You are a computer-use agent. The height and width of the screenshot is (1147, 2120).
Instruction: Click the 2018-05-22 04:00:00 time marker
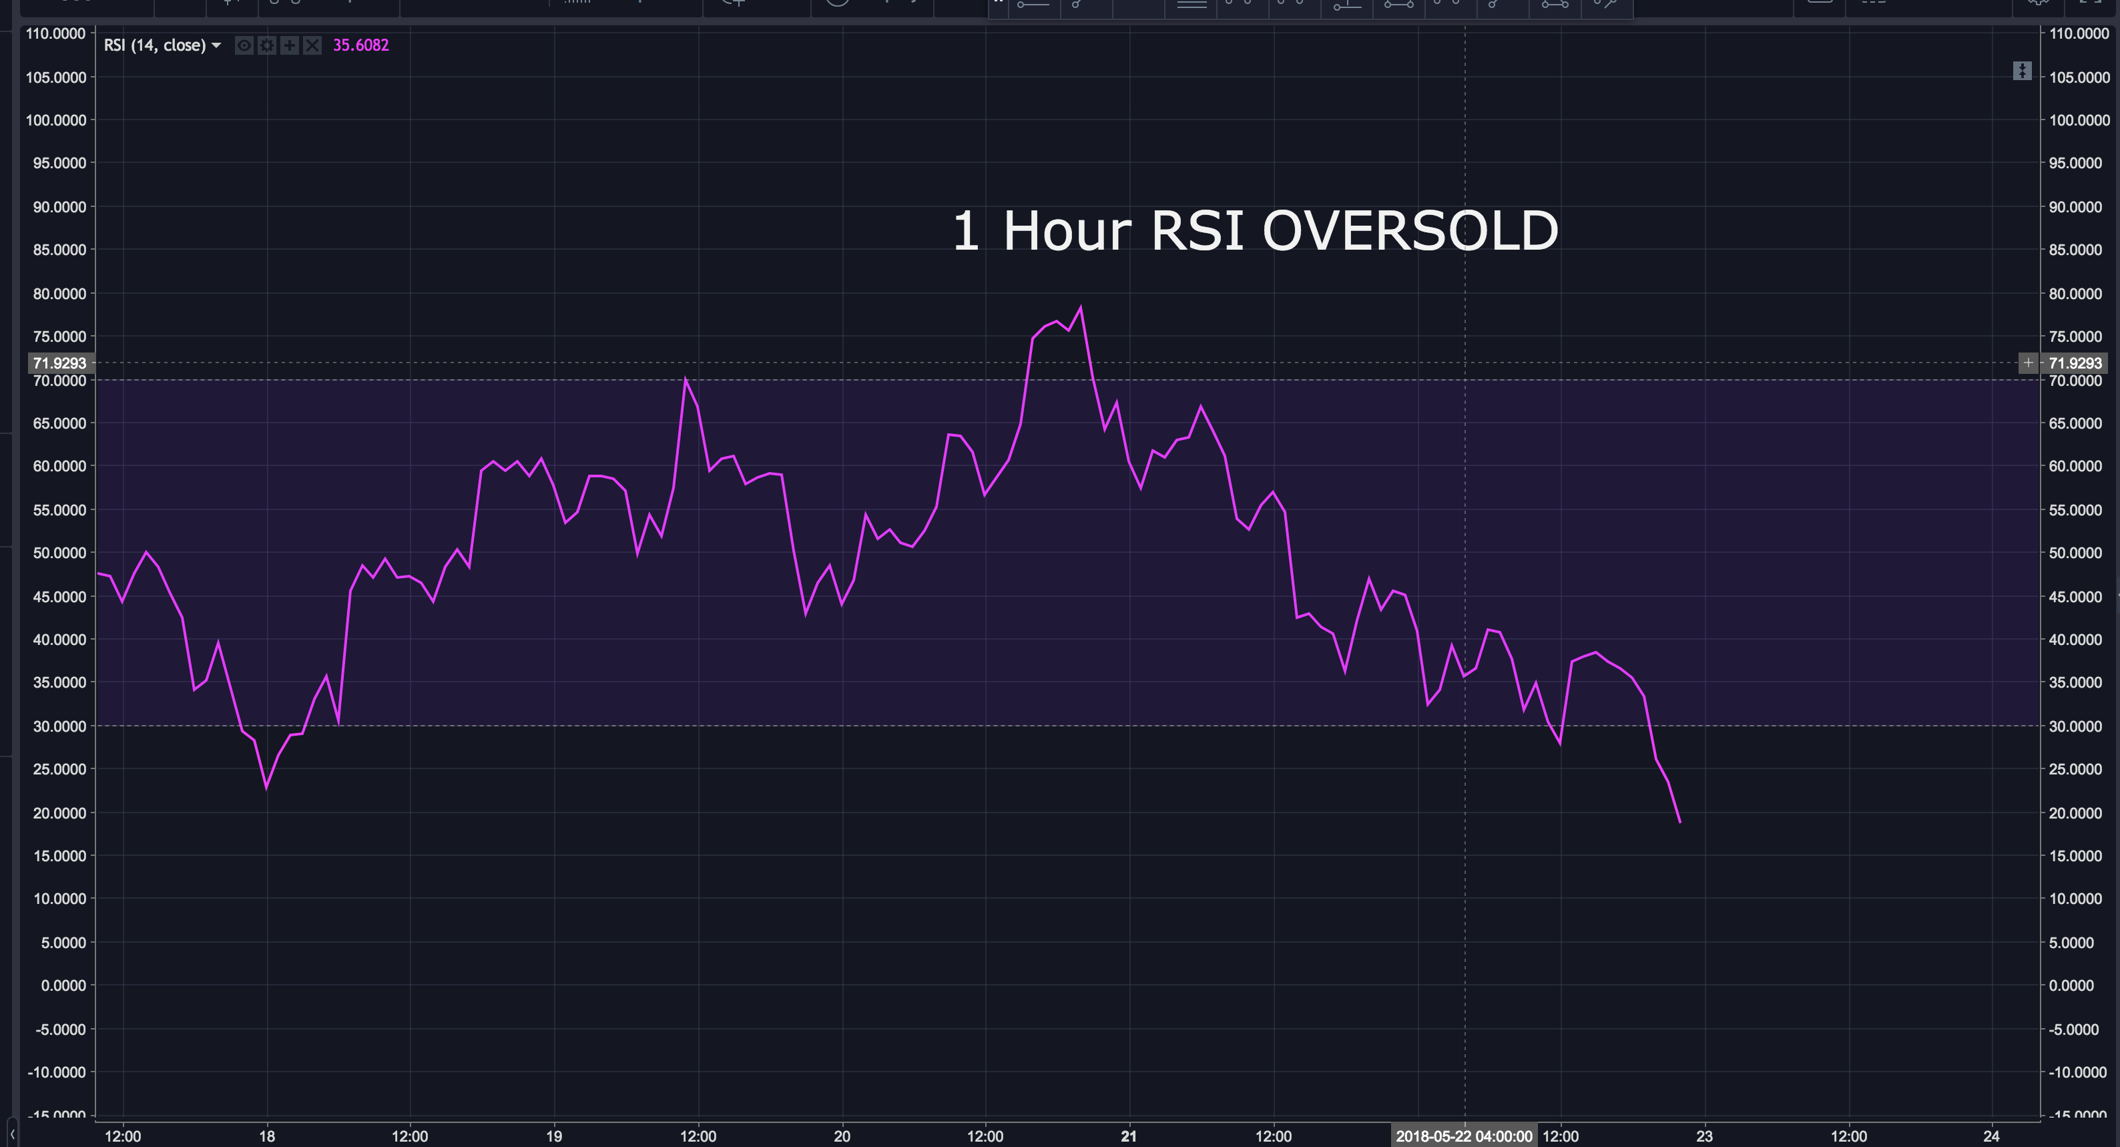coord(1463,1136)
